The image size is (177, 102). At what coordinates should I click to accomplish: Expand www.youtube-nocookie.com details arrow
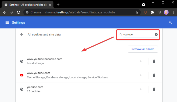pyautogui.click(x=141, y=61)
